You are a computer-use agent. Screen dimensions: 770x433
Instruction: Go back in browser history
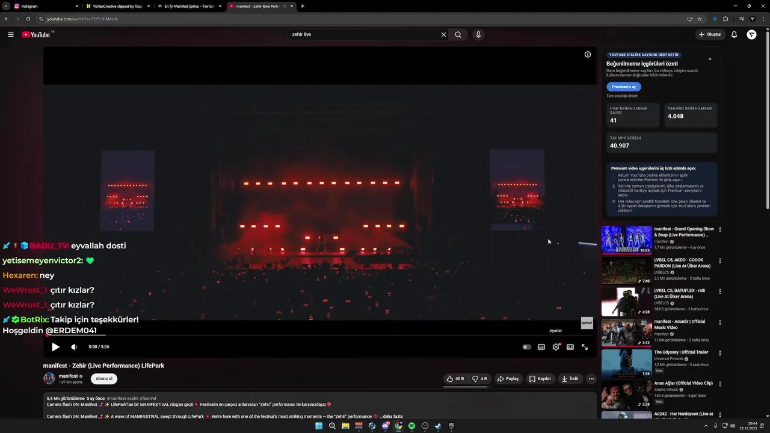[6, 19]
